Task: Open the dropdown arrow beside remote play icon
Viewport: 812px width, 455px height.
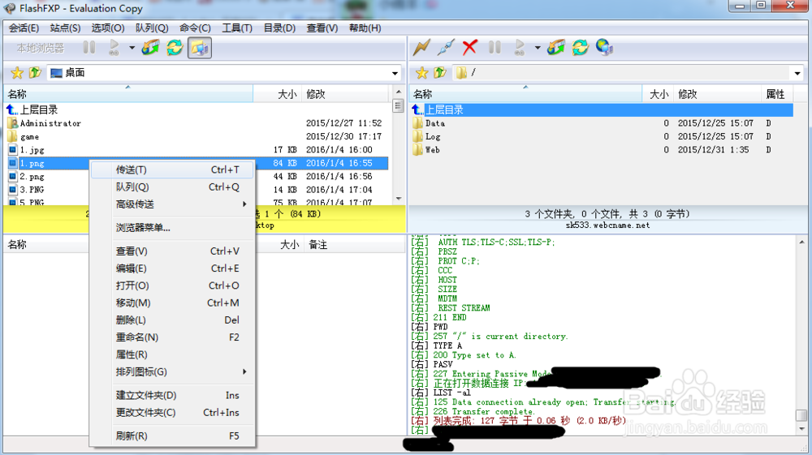Action: (537, 48)
